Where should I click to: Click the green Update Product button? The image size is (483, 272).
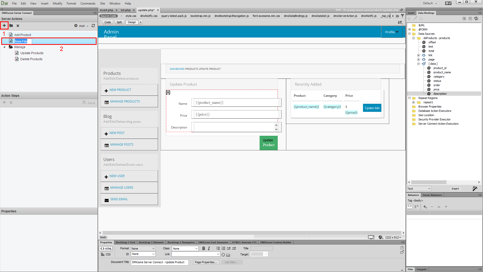(269, 143)
